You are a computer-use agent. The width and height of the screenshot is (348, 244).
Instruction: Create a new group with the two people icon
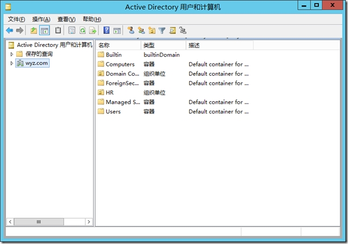(142, 30)
